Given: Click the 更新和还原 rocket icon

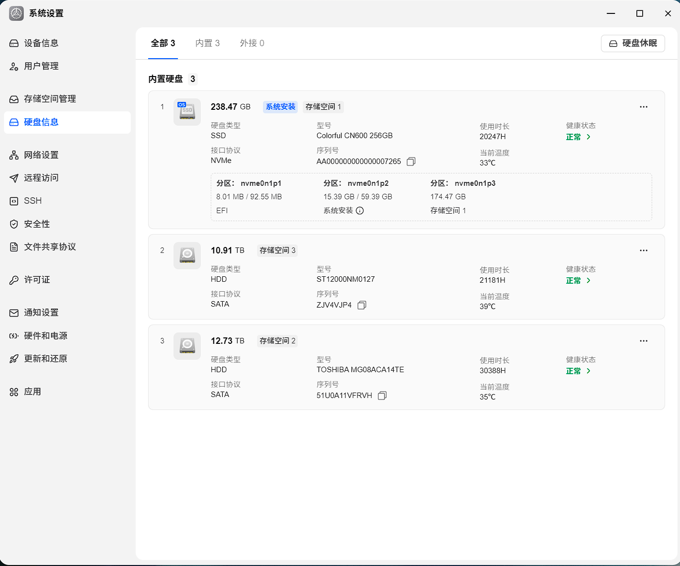Looking at the screenshot, I should tap(14, 359).
